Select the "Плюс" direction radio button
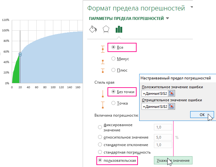This screenshot has height=167, width=216. point(113,70)
